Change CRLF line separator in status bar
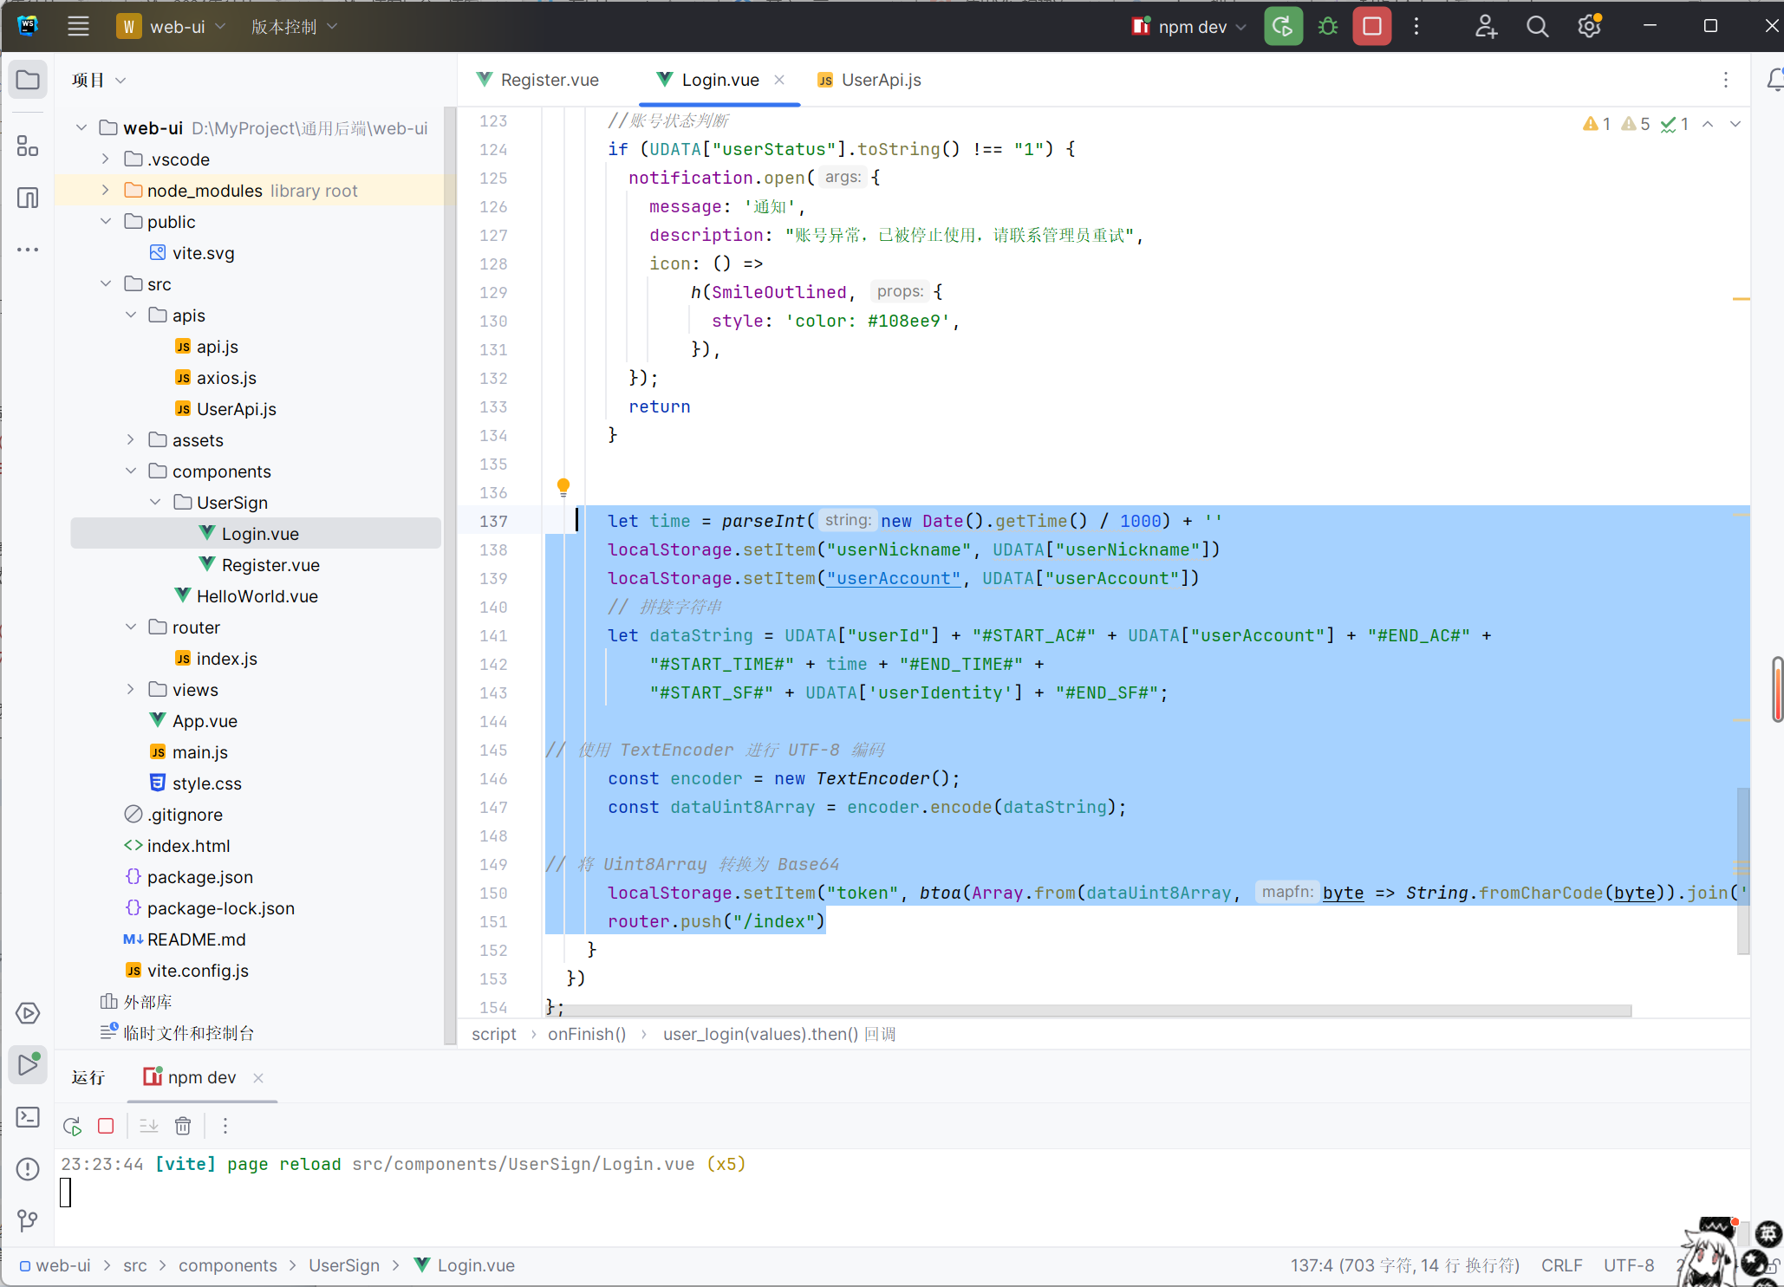The image size is (1784, 1287). [x=1562, y=1265]
